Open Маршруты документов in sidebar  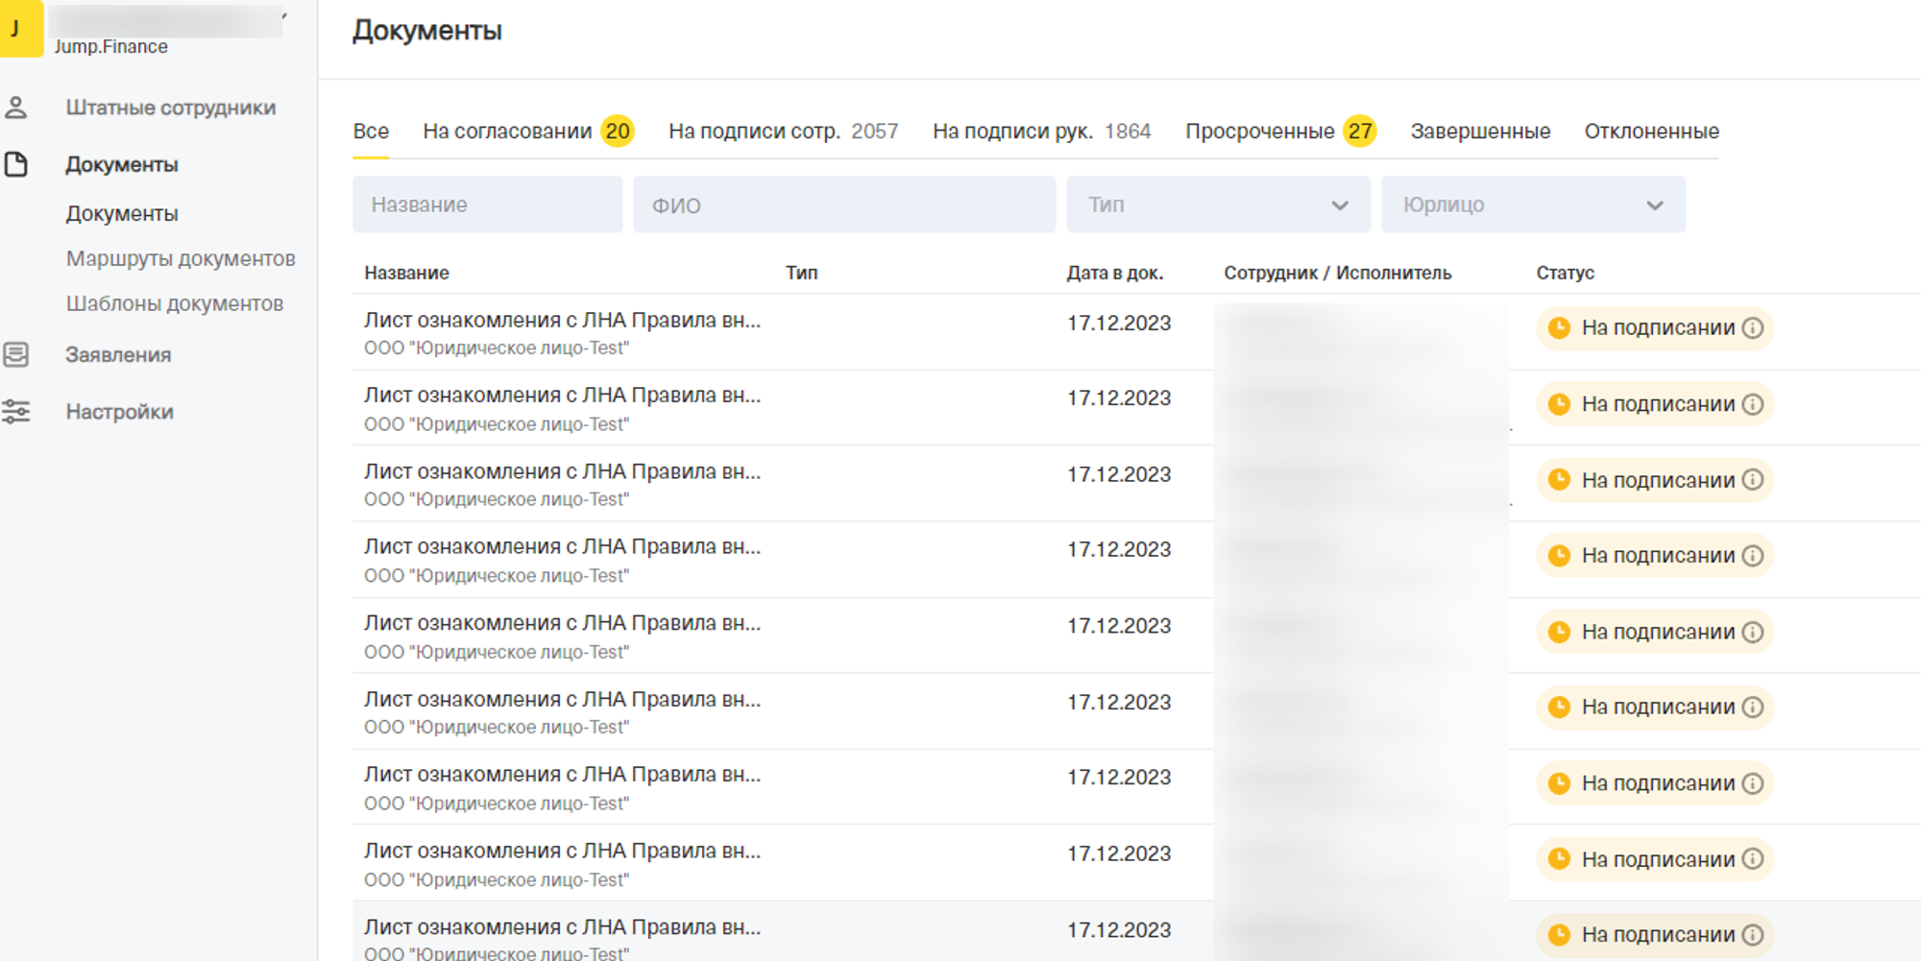pos(181,258)
